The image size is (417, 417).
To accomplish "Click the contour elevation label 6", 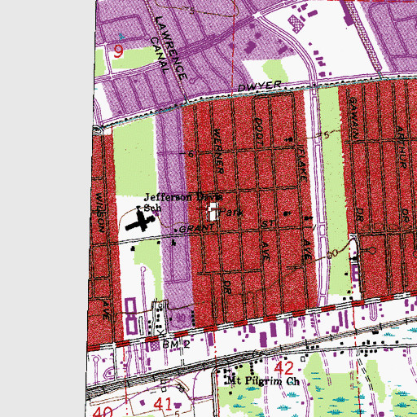I will click(x=191, y=154).
